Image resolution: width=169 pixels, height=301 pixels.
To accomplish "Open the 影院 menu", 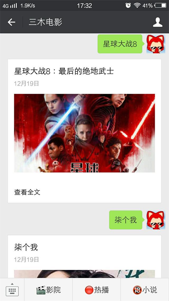I will (48, 290).
